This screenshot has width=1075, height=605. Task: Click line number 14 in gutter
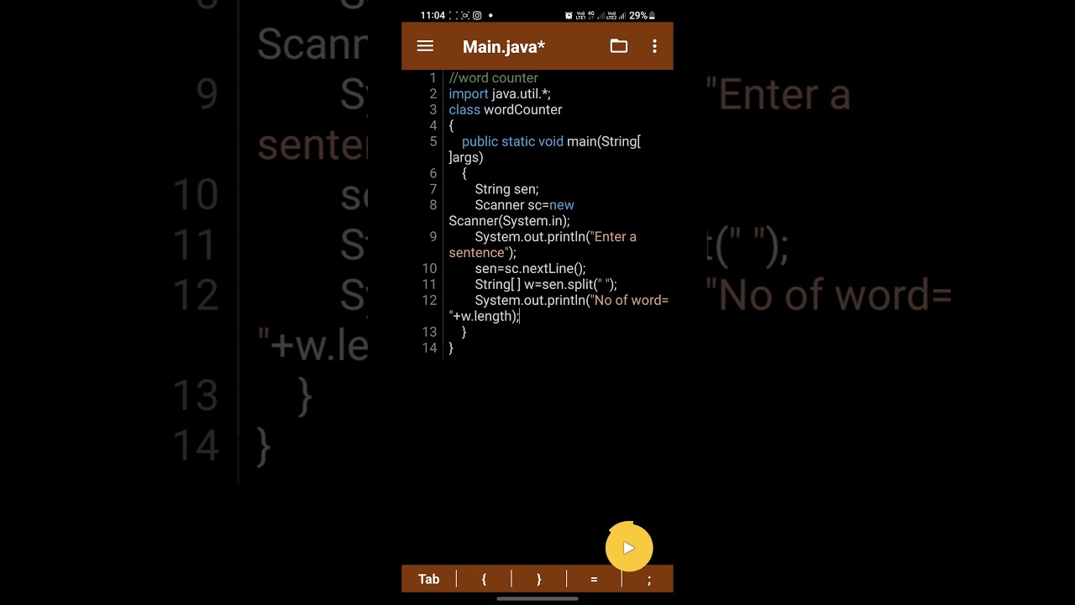coord(429,349)
